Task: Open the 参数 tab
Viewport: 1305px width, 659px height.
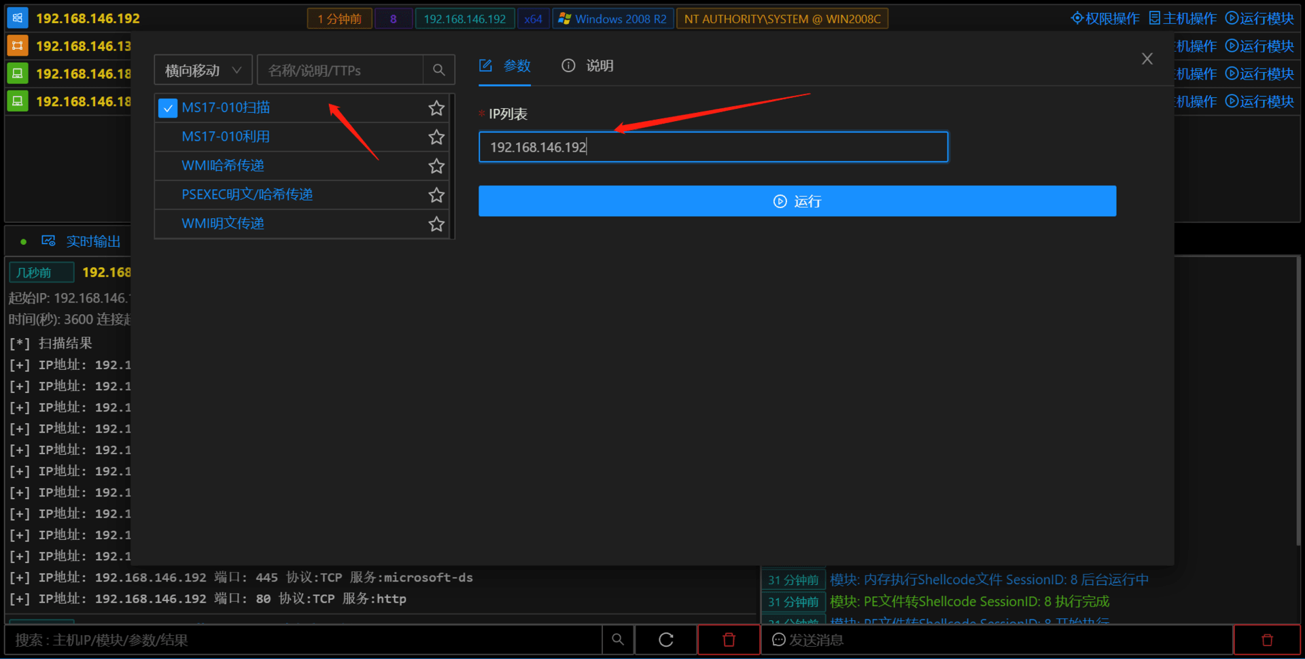Action: pyautogui.click(x=505, y=66)
